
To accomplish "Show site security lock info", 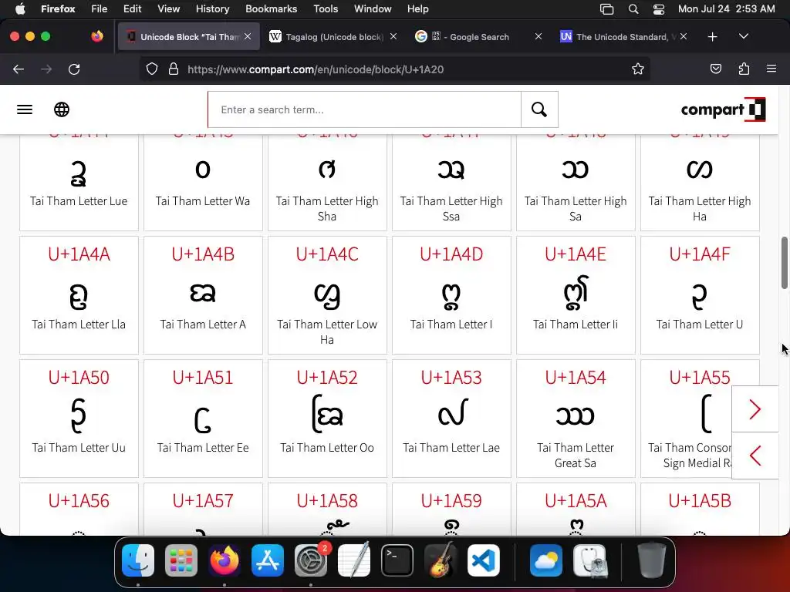I will (174, 69).
